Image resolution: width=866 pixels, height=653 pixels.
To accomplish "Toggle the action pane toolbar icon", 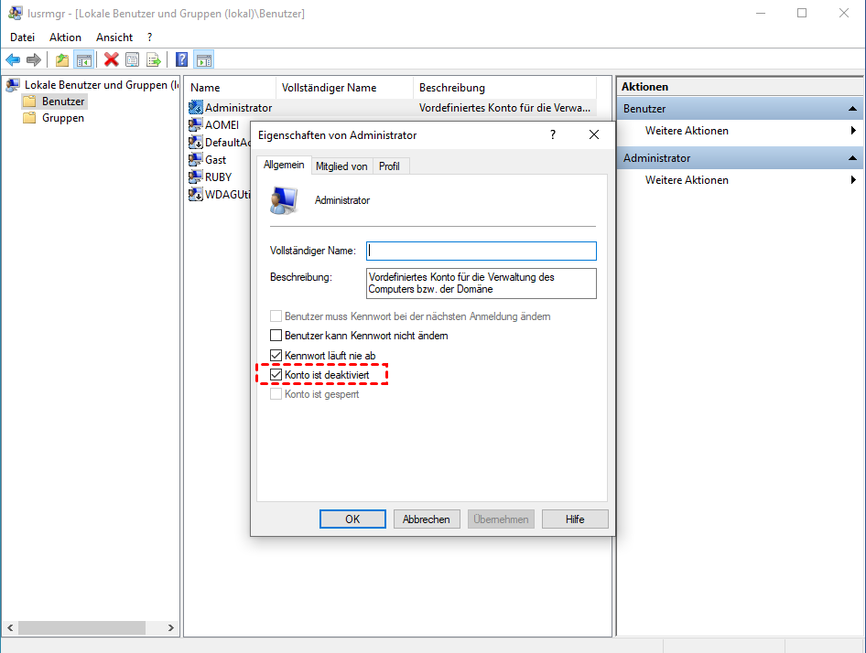I will [x=204, y=59].
